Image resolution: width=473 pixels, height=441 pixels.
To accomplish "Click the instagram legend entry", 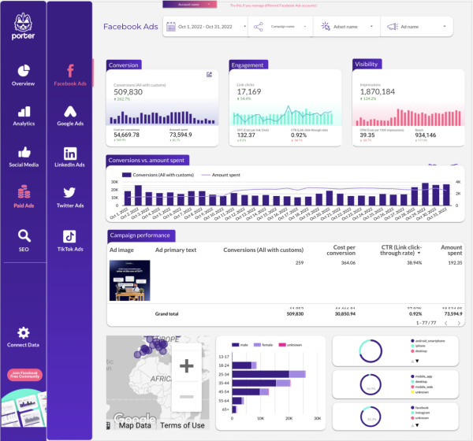I will (420, 413).
